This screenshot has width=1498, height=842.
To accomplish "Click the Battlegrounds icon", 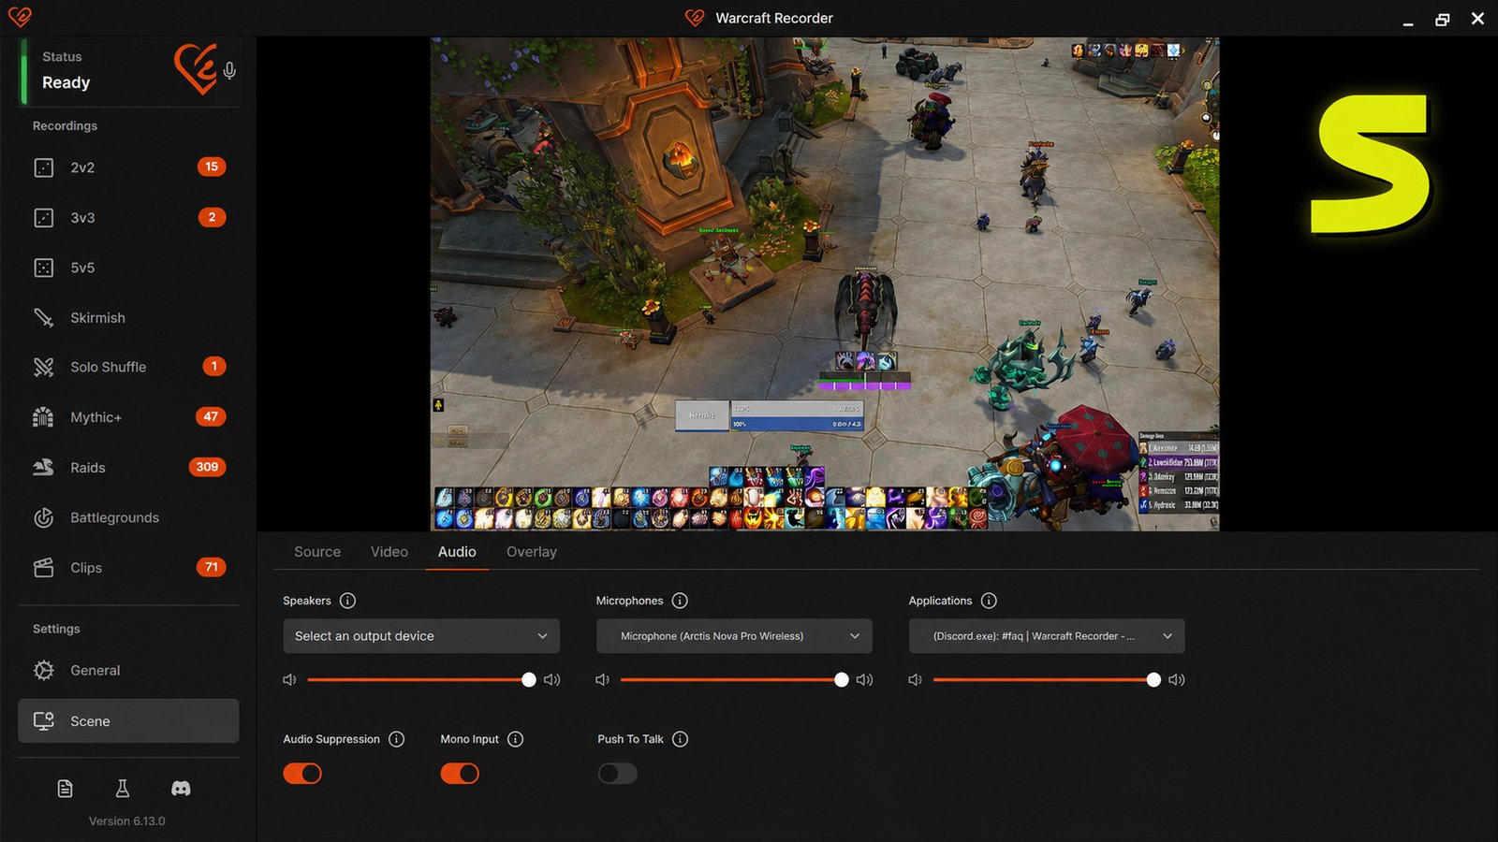I will click(44, 517).
